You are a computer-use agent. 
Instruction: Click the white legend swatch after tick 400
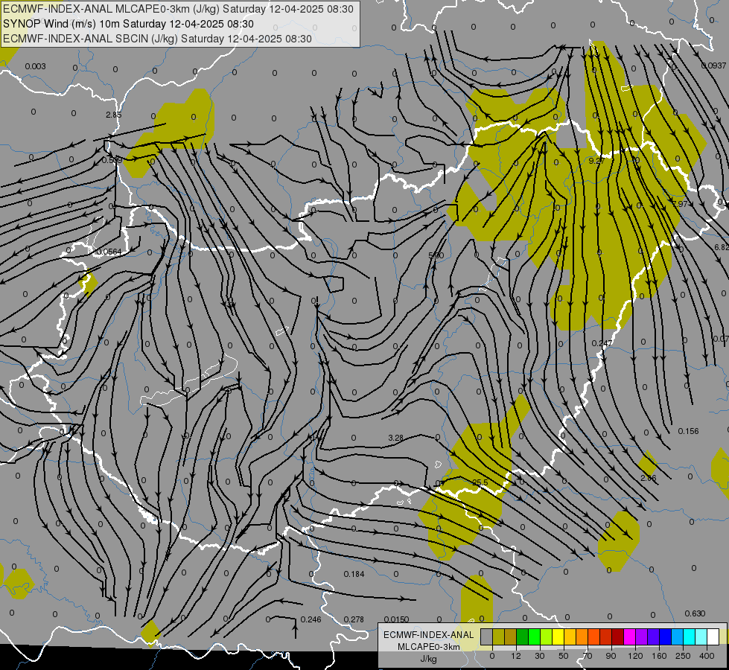point(713,637)
